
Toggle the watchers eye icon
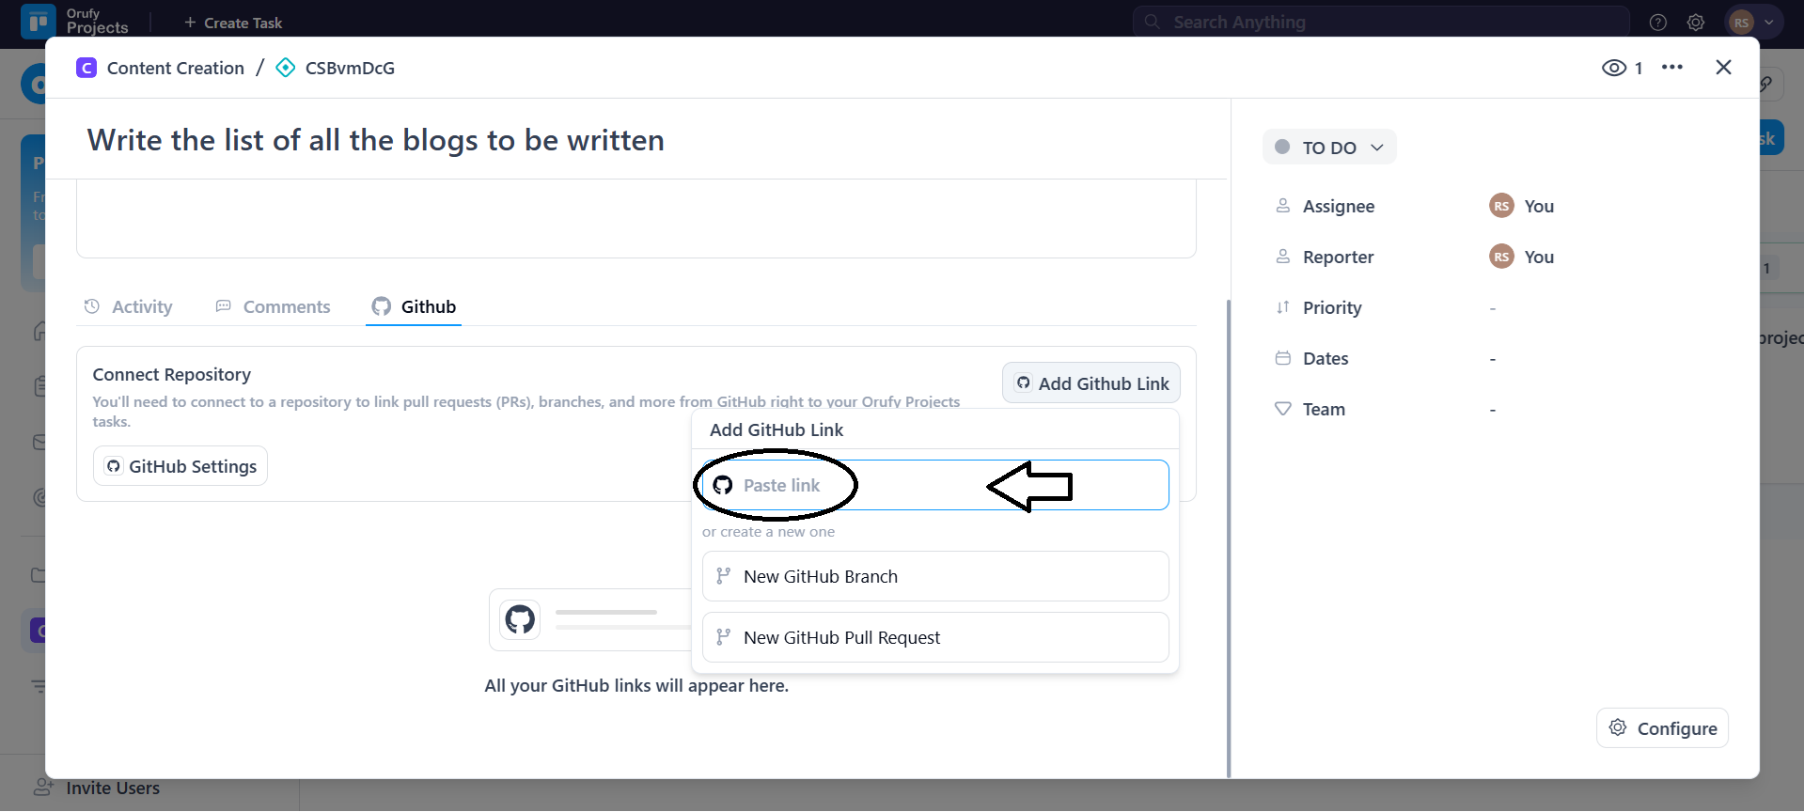(x=1614, y=68)
